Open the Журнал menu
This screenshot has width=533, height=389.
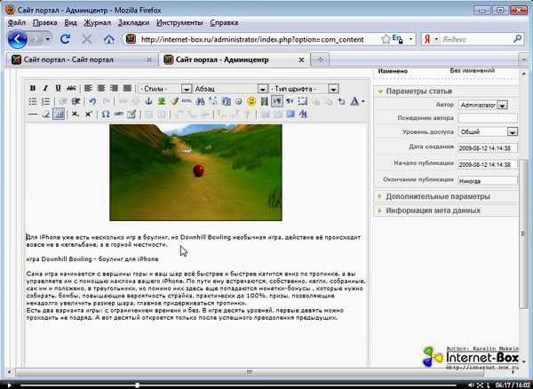(x=97, y=22)
